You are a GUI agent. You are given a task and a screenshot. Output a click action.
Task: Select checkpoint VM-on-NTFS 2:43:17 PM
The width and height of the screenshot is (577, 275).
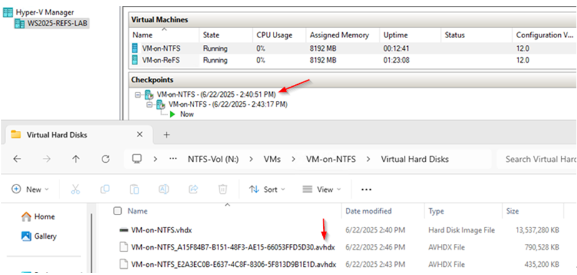click(x=228, y=104)
